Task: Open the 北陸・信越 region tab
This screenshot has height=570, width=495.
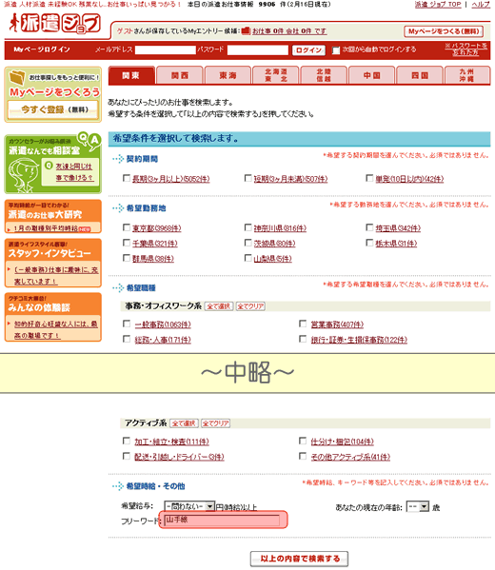Action: pyautogui.click(x=324, y=75)
